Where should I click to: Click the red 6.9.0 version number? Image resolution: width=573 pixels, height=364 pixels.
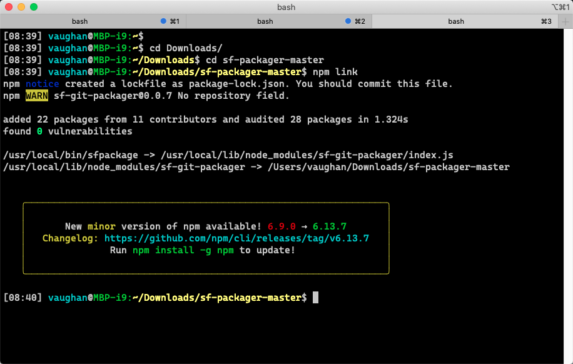coord(281,226)
